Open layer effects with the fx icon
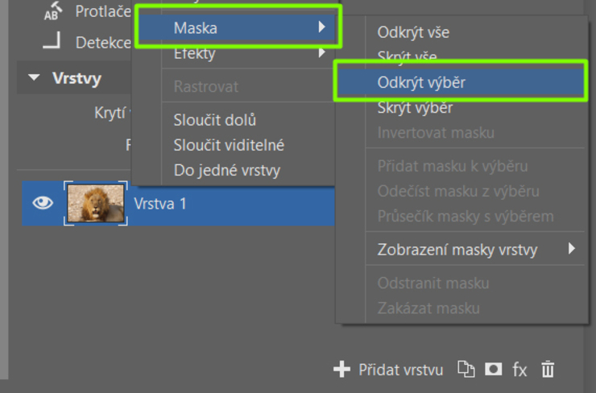The image size is (596, 393). click(x=520, y=370)
